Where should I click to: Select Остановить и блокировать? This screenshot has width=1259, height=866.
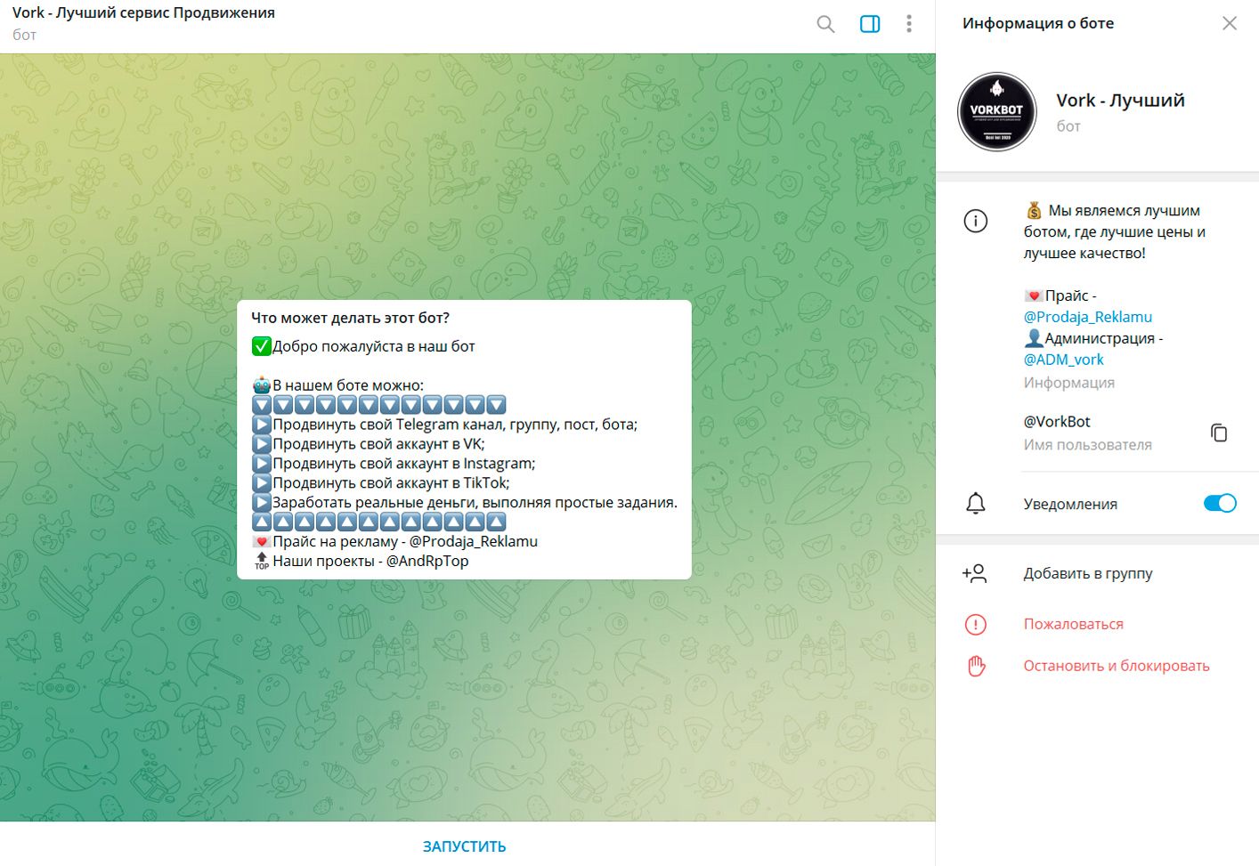click(1117, 666)
